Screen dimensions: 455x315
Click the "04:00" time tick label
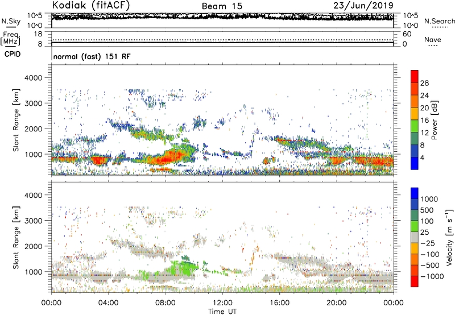(108, 303)
